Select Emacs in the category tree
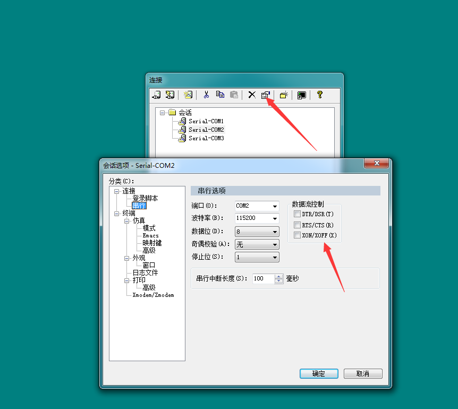Image resolution: width=458 pixels, height=409 pixels. pos(150,236)
